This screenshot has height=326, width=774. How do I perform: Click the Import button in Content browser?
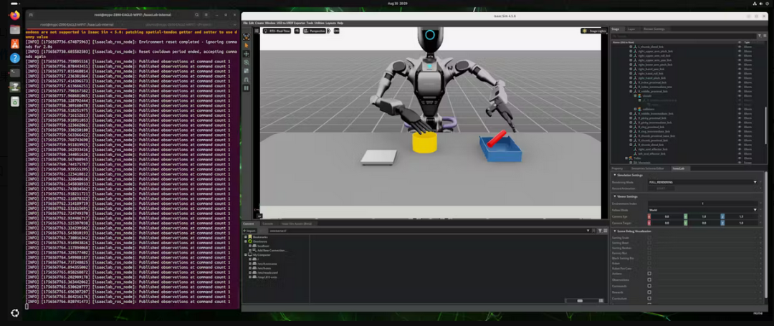coord(250,230)
